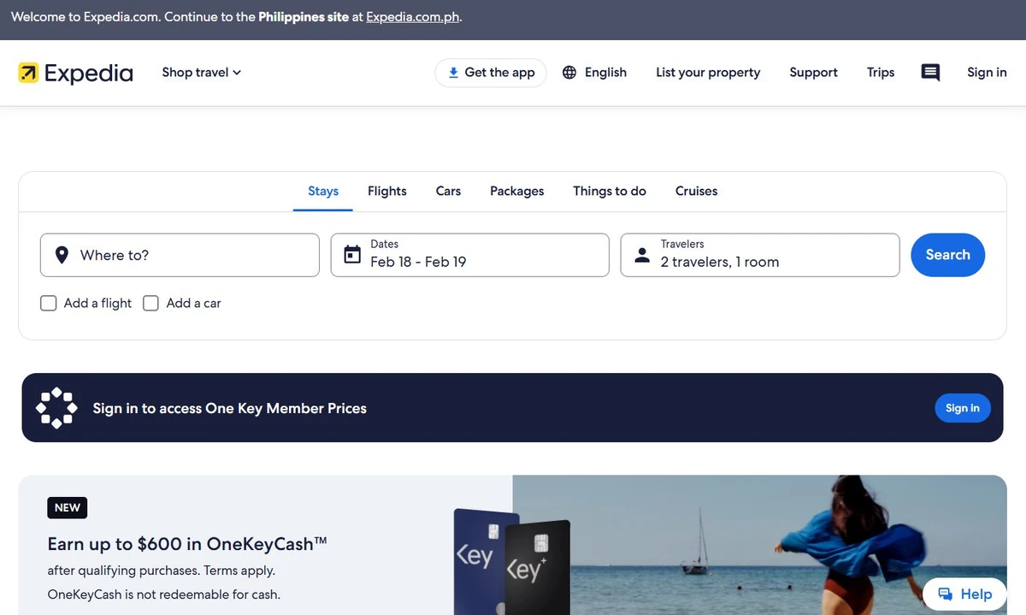This screenshot has height=615, width=1026.
Task: Expand the Shop travel dropdown
Action: tap(202, 73)
